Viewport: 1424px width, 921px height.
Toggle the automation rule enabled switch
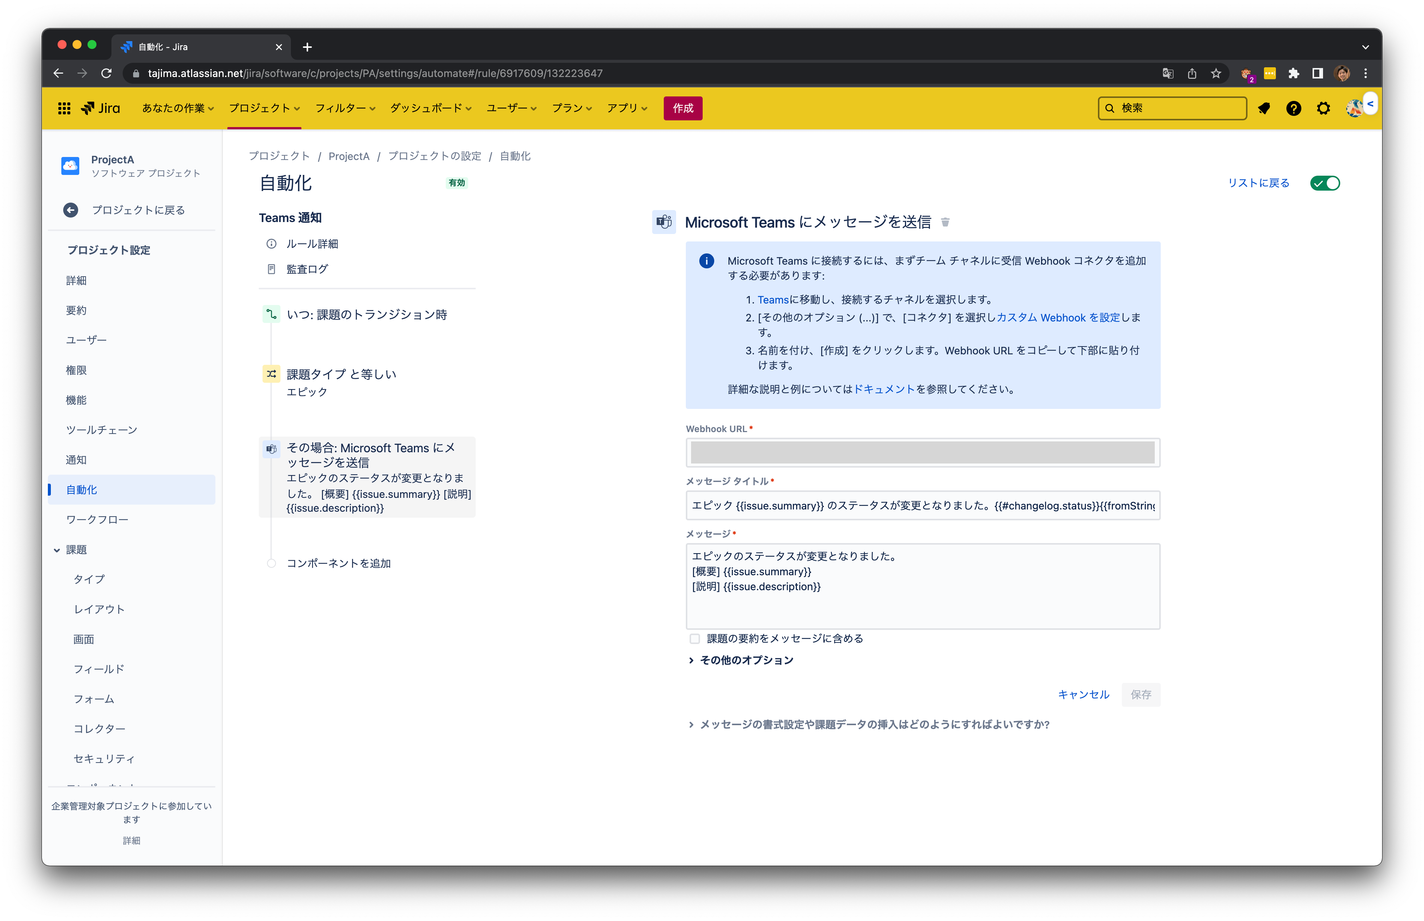click(1325, 184)
